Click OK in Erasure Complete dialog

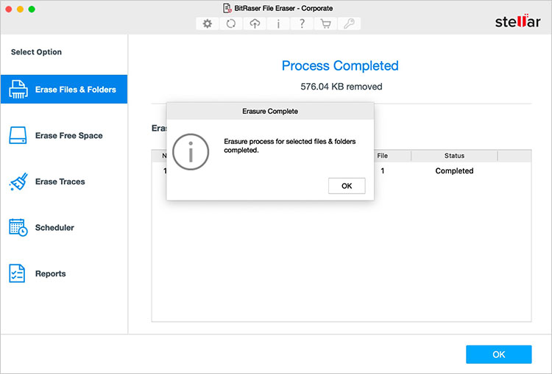click(347, 186)
